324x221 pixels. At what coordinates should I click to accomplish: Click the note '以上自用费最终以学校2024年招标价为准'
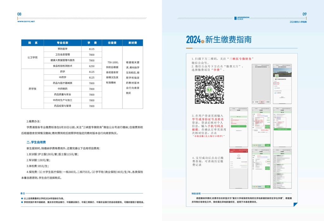pyautogui.click(x=44, y=199)
